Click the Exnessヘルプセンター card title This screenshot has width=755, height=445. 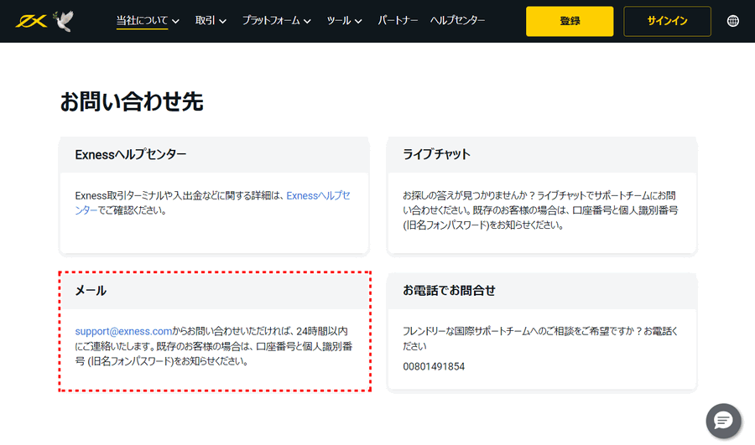tap(131, 154)
